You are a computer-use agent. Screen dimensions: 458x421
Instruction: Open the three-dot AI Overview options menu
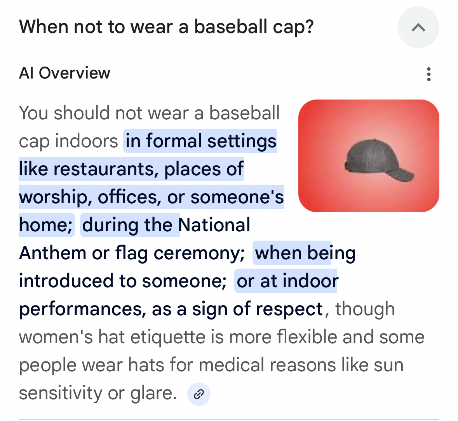(428, 74)
